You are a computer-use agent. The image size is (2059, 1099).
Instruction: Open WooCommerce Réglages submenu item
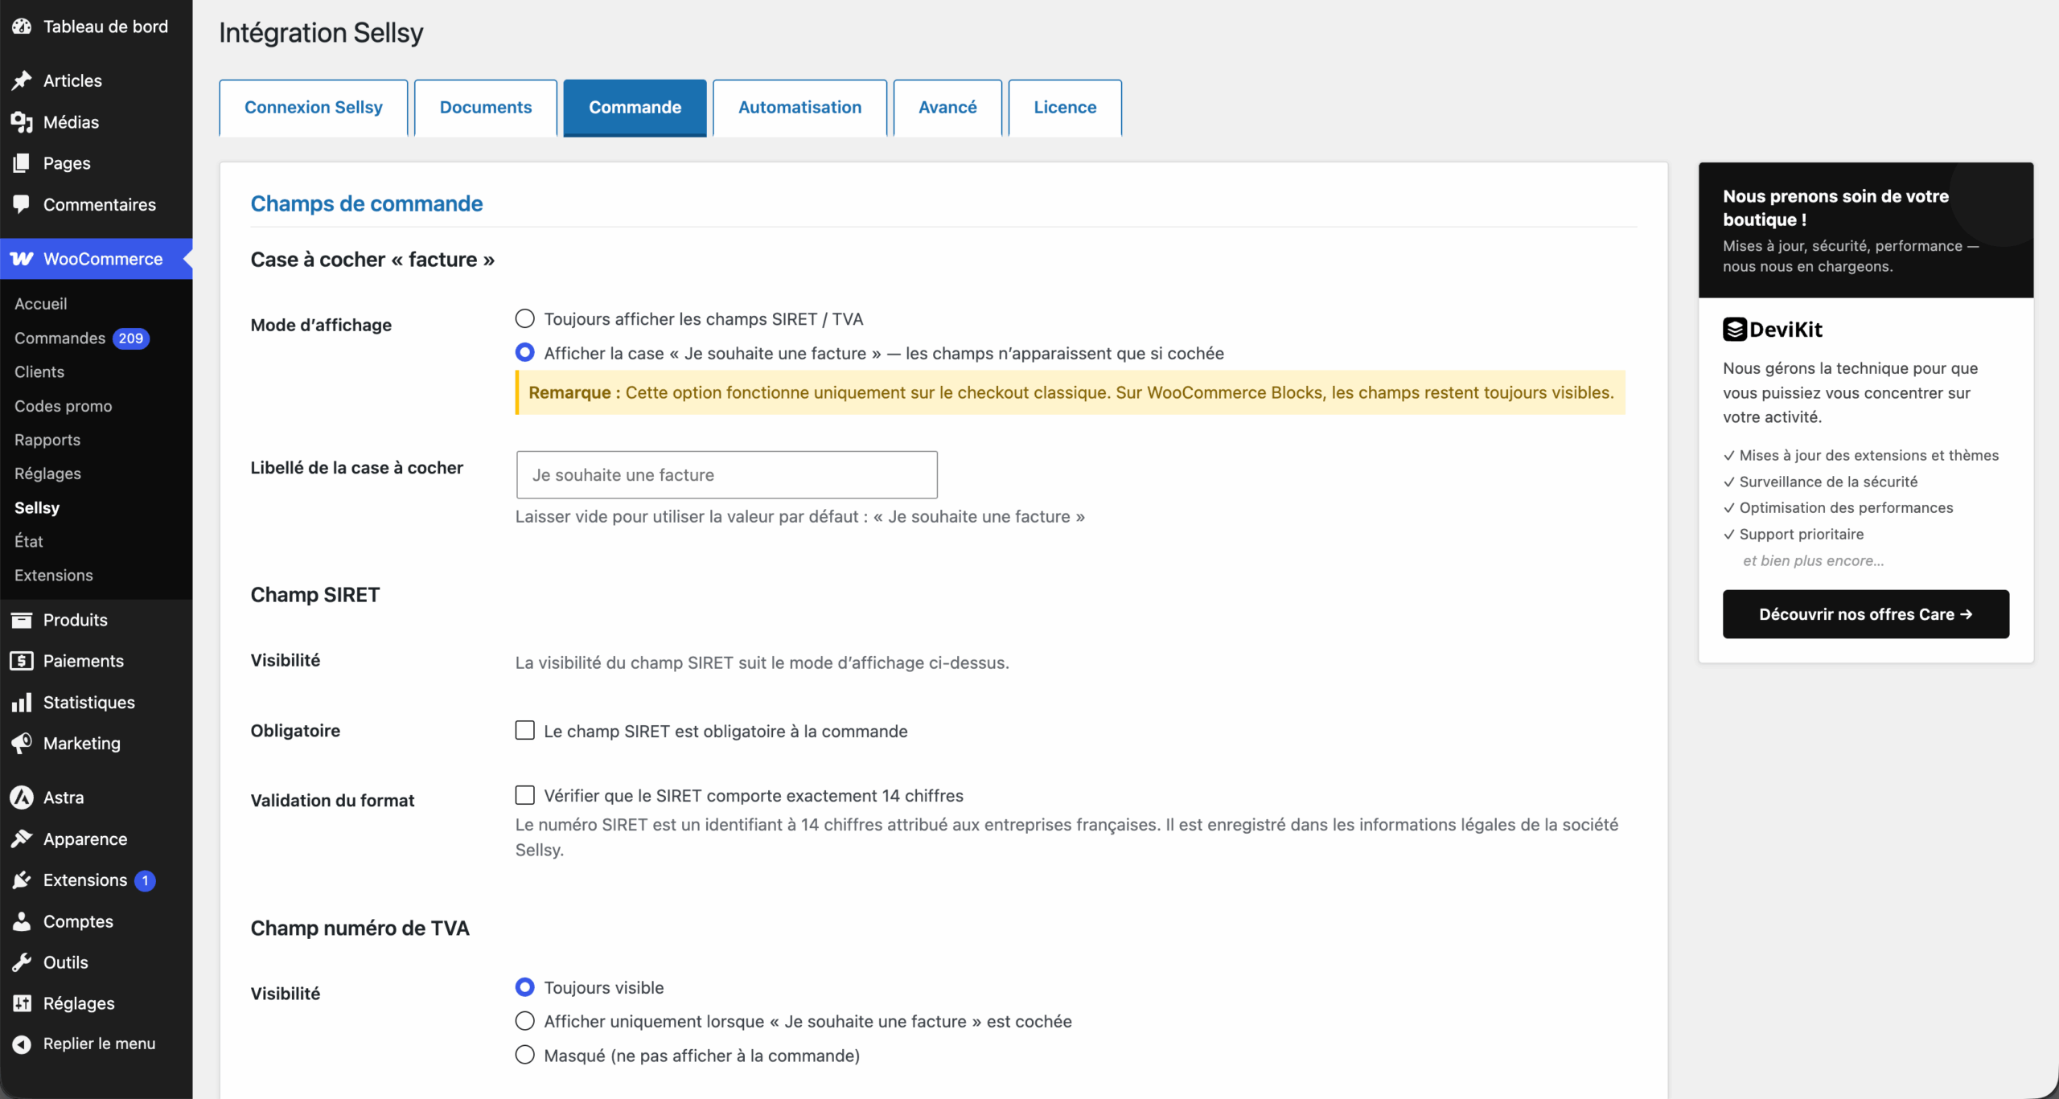pos(47,474)
